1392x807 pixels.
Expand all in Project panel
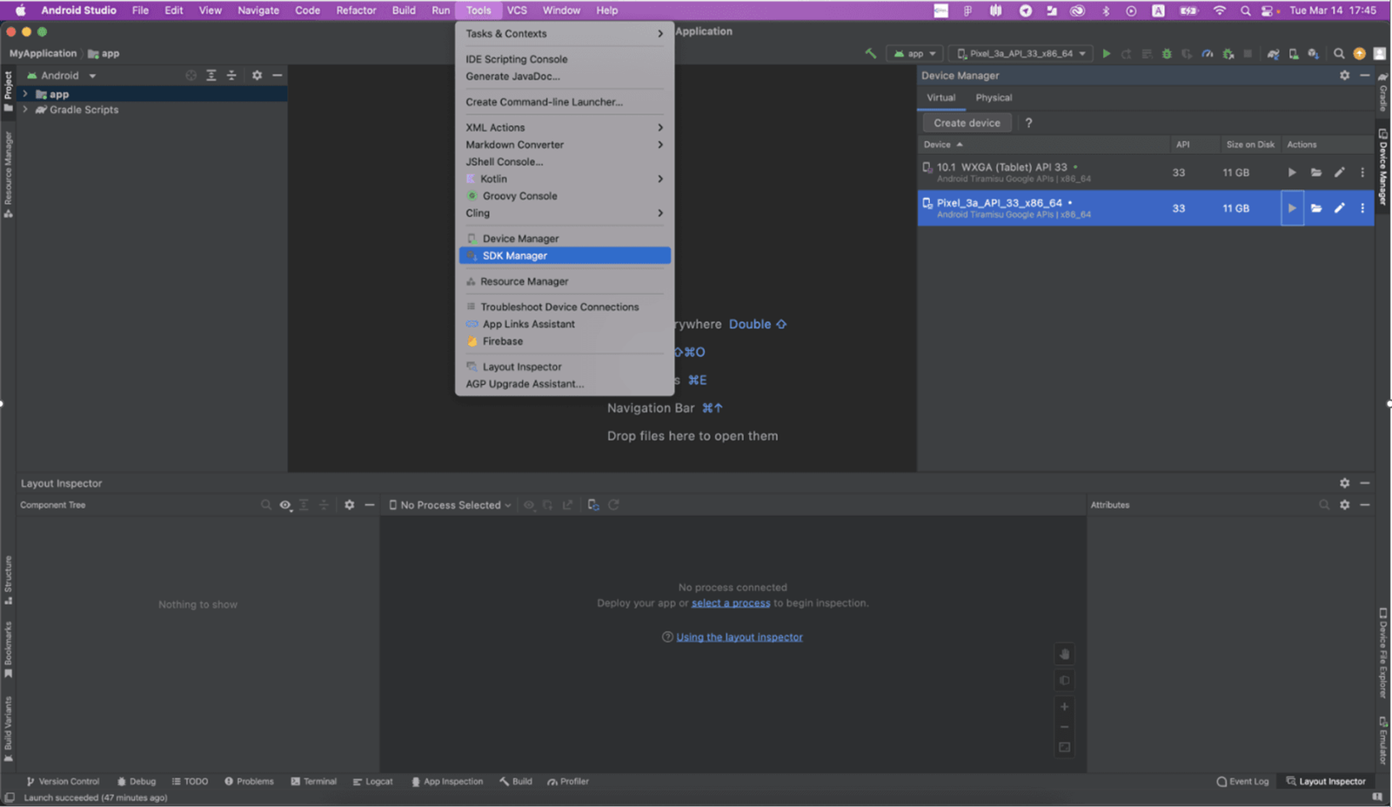pyautogui.click(x=211, y=76)
